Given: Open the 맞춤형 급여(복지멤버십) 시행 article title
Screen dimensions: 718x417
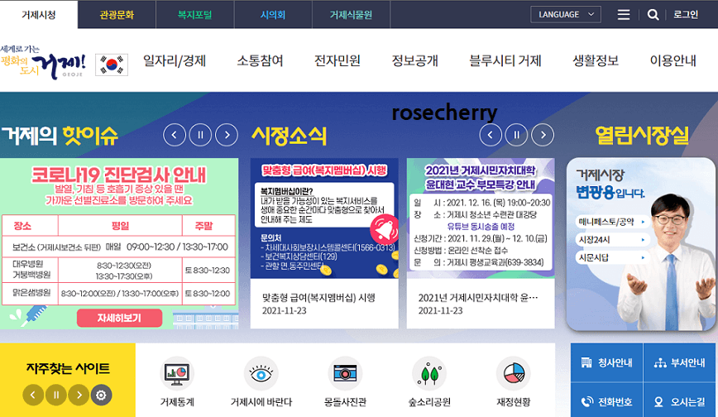Looking at the screenshot, I should tap(318, 298).
